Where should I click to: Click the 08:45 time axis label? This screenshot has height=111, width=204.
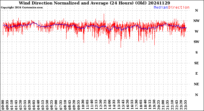point(69,105)
